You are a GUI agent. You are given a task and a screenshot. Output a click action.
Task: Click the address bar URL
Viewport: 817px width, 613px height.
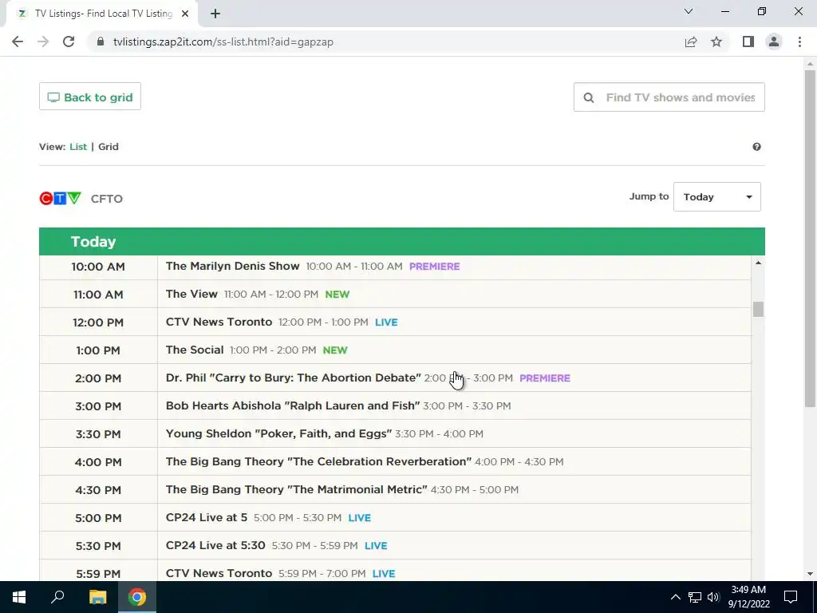[223, 42]
